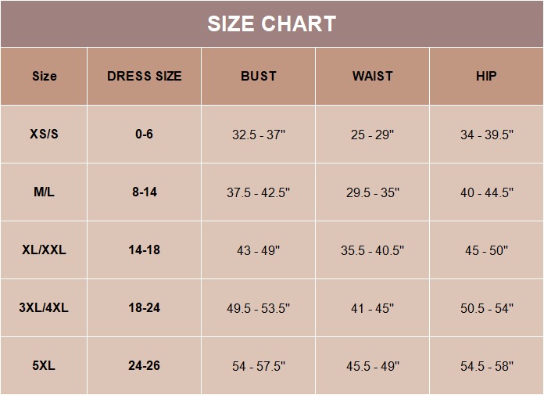Click the WAIST column header
The image size is (544, 395).
(372, 77)
